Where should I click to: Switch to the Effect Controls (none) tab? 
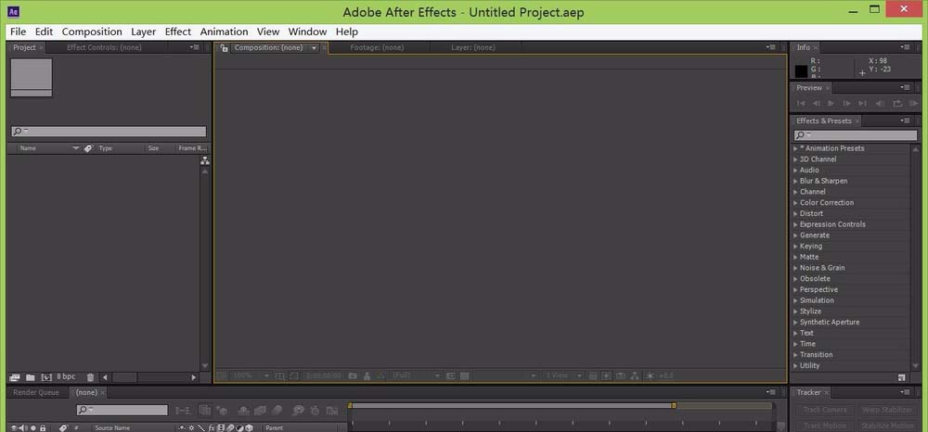(x=104, y=47)
